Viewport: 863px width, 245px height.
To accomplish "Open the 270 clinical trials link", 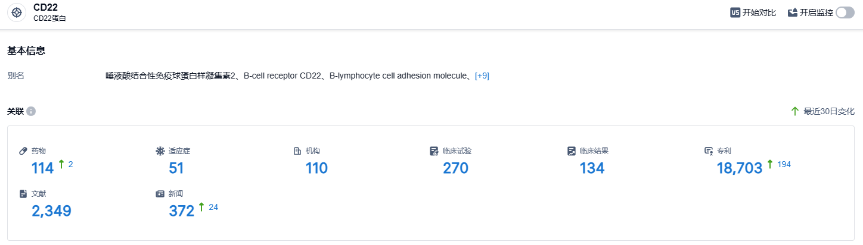I will pos(455,168).
